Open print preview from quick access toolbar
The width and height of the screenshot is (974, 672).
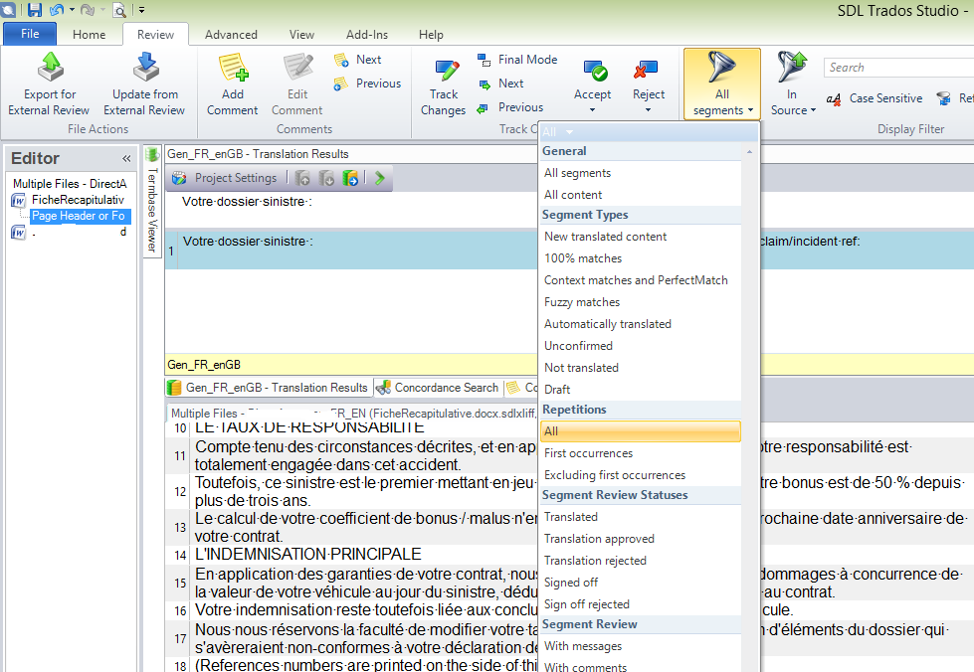118,10
